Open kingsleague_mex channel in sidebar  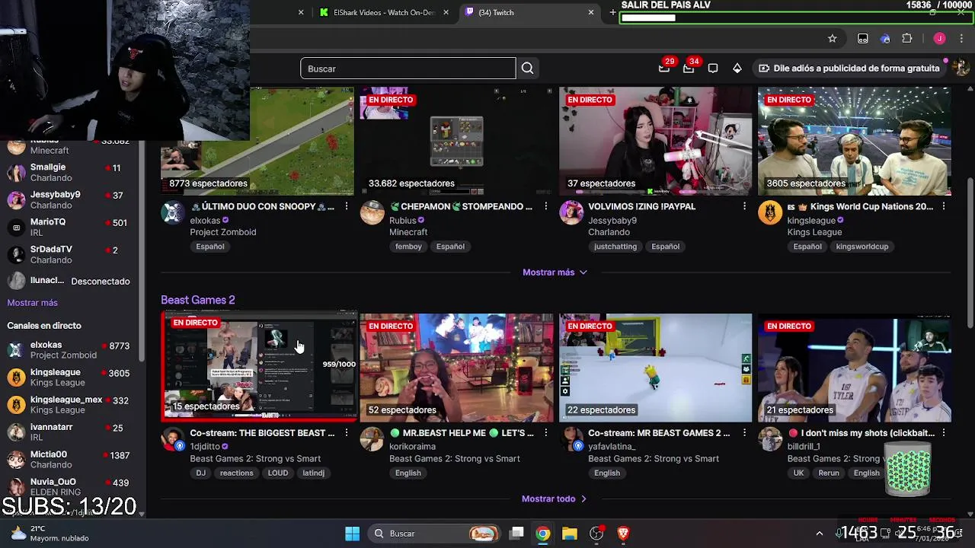coord(70,404)
